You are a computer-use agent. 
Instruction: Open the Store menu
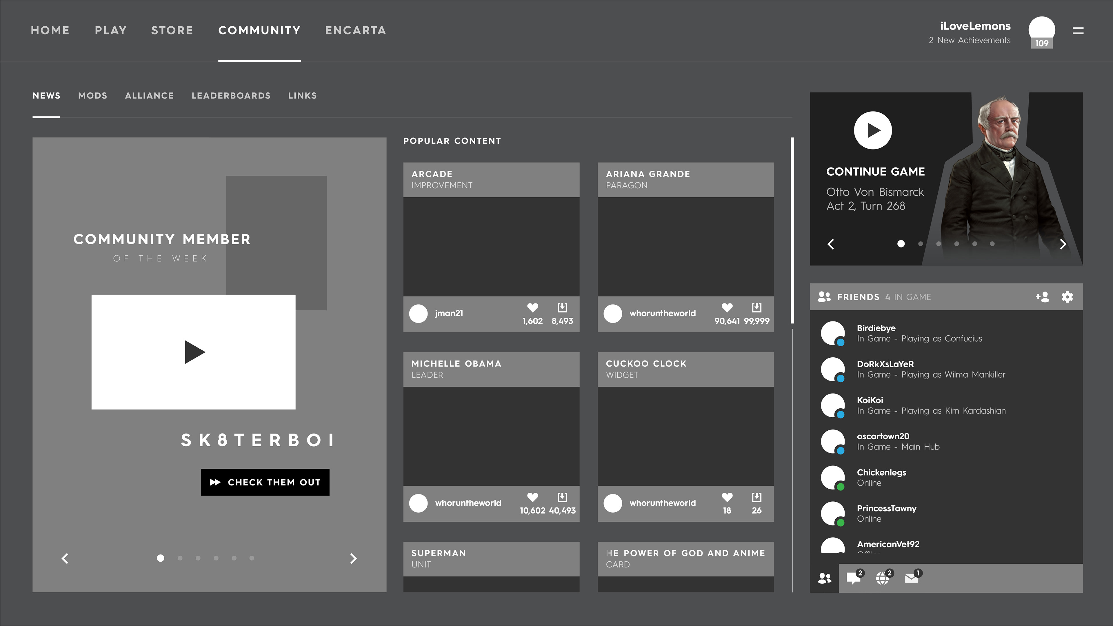click(x=172, y=30)
